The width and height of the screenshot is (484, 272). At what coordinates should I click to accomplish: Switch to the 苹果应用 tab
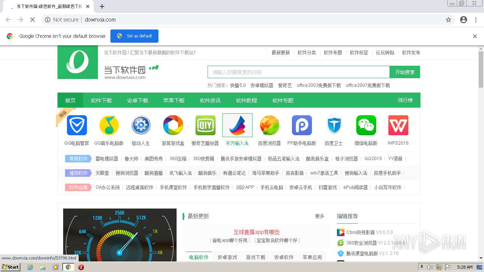coord(312,257)
